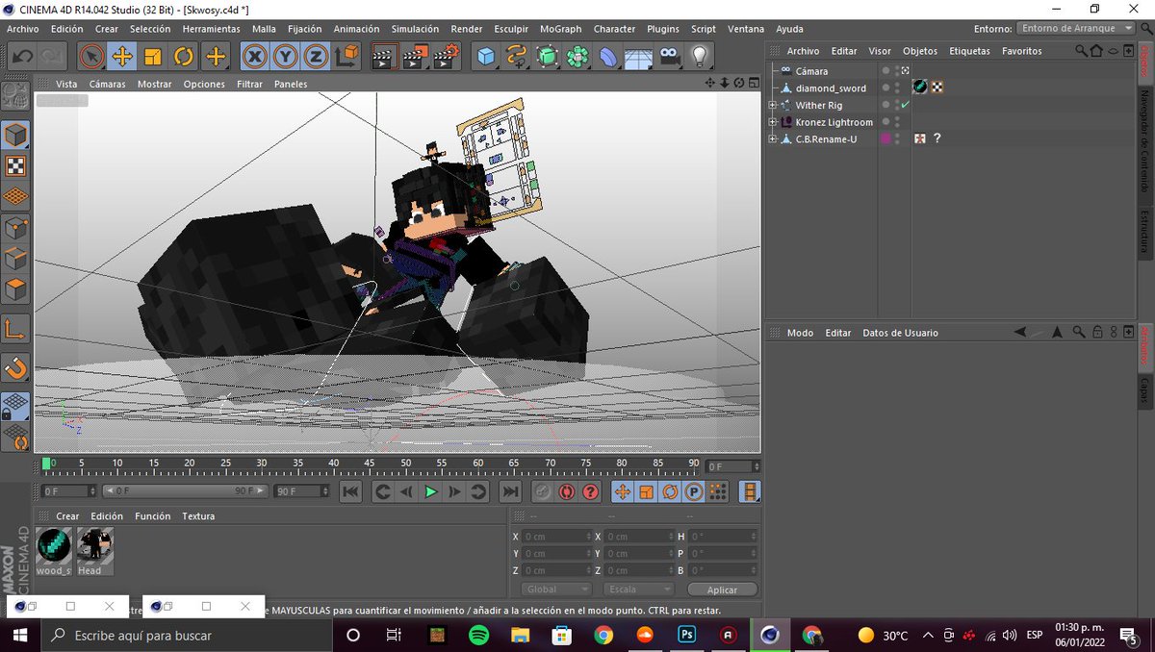The width and height of the screenshot is (1155, 652).
Task: Open the Simulación menu
Action: pos(415,29)
